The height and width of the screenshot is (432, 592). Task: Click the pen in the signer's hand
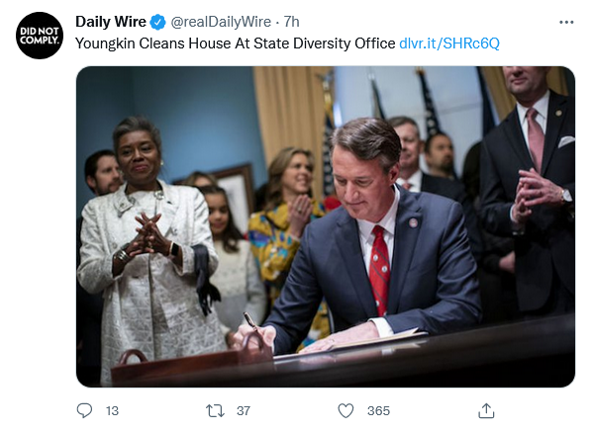[x=250, y=320]
